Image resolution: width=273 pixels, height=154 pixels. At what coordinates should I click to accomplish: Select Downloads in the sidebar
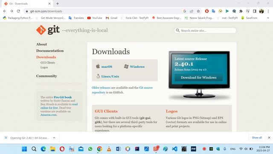pyautogui.click(x=46, y=57)
